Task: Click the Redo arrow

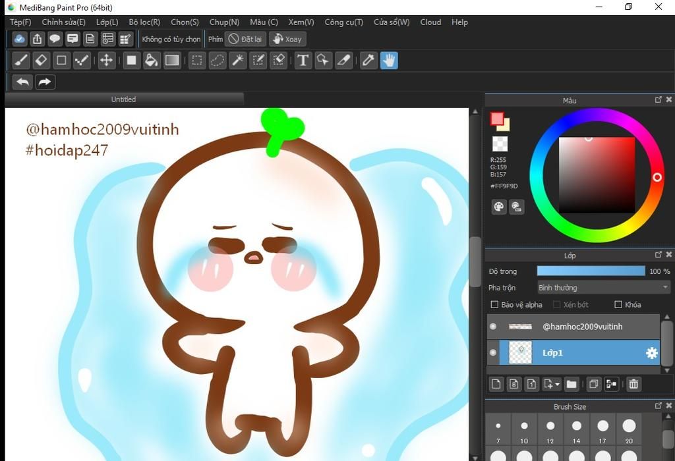Action: [45, 82]
